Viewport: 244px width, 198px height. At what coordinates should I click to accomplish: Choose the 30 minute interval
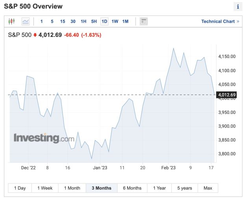(73, 22)
